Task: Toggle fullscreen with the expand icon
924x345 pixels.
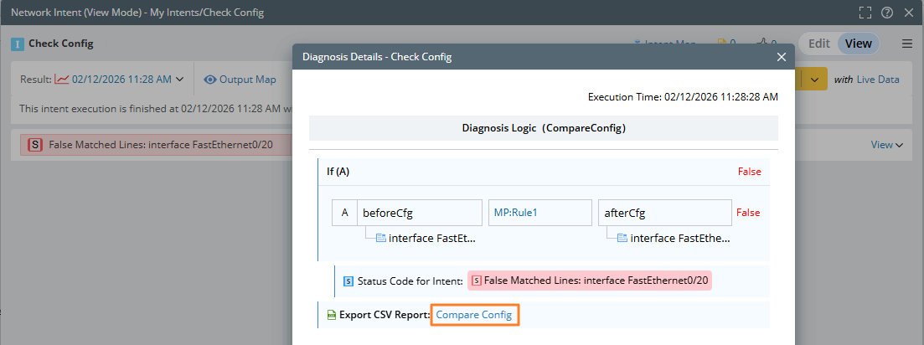Action: (866, 13)
